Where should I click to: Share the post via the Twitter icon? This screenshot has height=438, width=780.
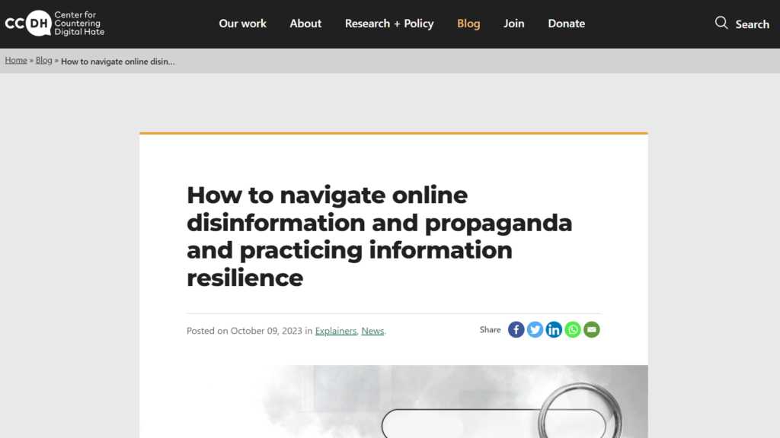(x=535, y=330)
